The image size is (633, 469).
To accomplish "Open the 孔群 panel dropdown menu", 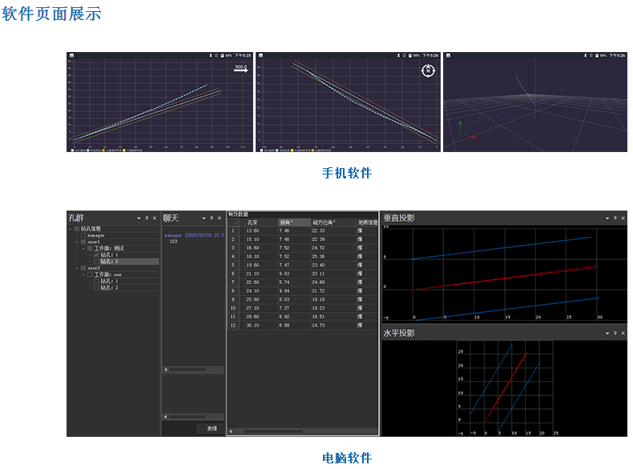I will coord(139,218).
